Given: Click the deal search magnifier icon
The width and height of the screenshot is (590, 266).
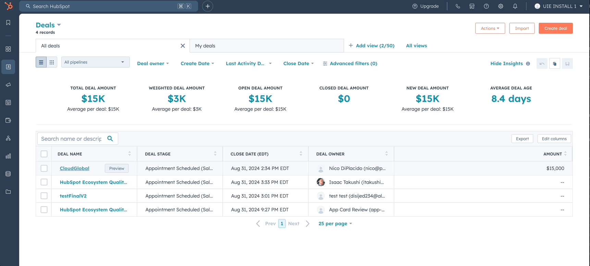Looking at the screenshot, I should 110,138.
